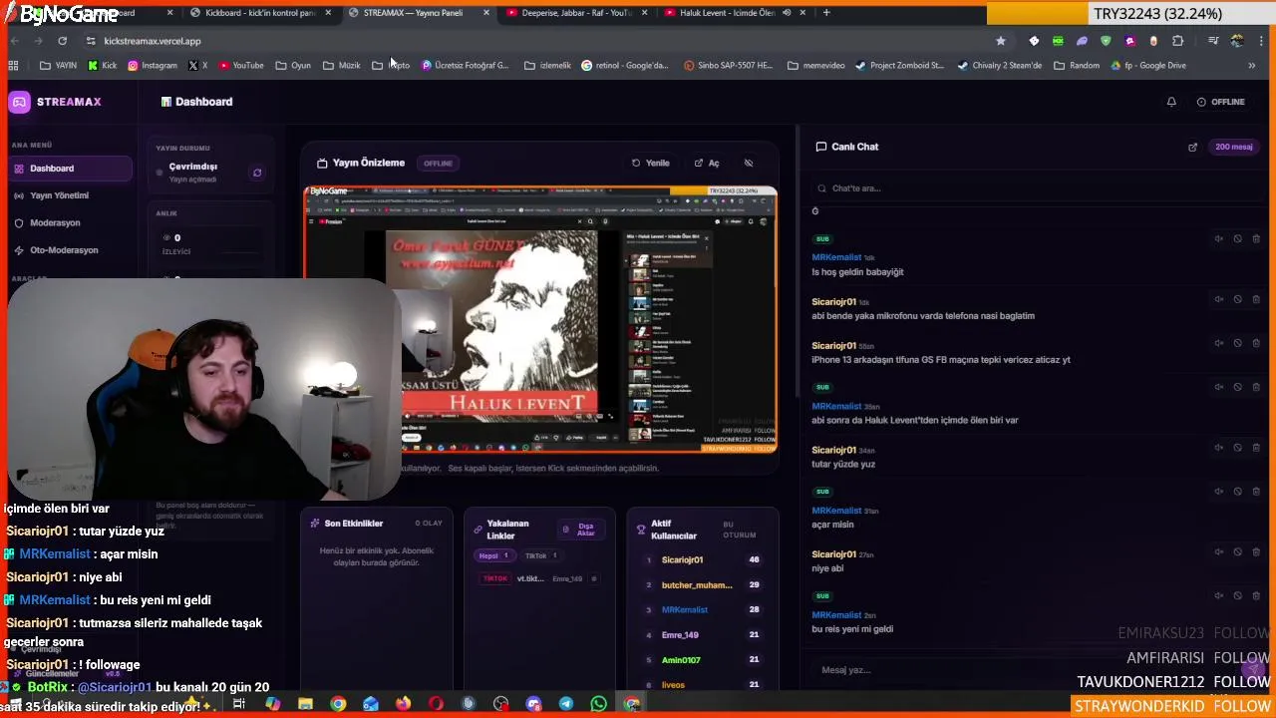Click the browser address bar

pos(538,41)
